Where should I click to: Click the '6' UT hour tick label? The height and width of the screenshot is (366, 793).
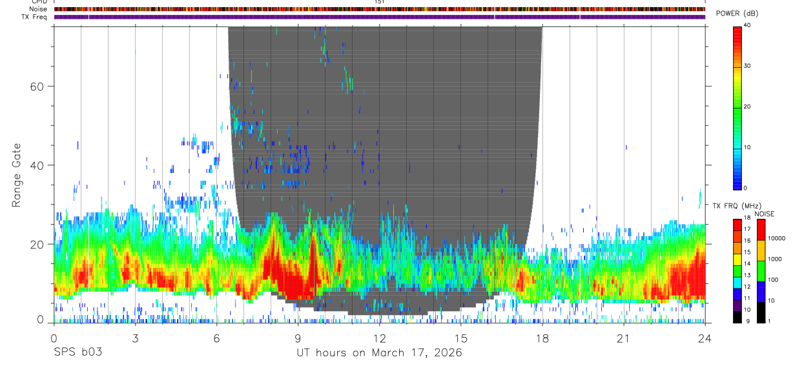point(216,338)
